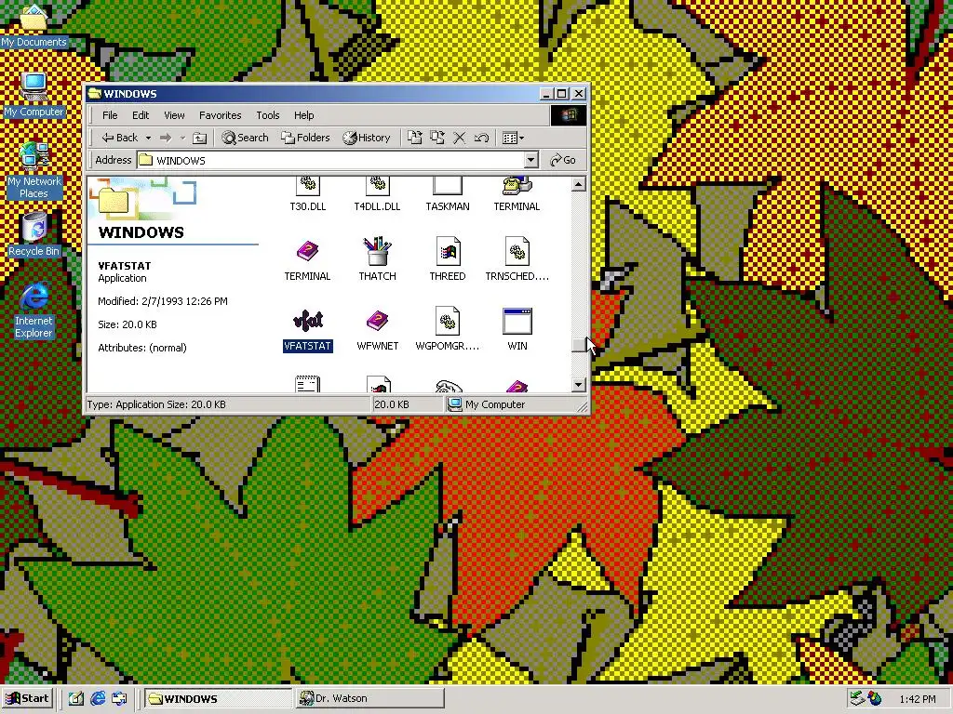Toggle the Folders pane button
Screen dimensions: 953x714
(x=305, y=138)
